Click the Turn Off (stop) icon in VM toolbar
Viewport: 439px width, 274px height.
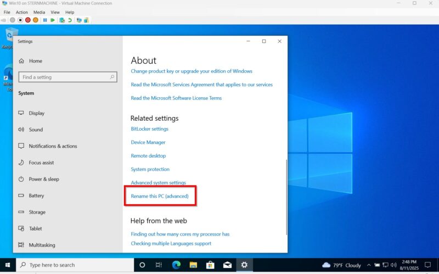click(20, 20)
